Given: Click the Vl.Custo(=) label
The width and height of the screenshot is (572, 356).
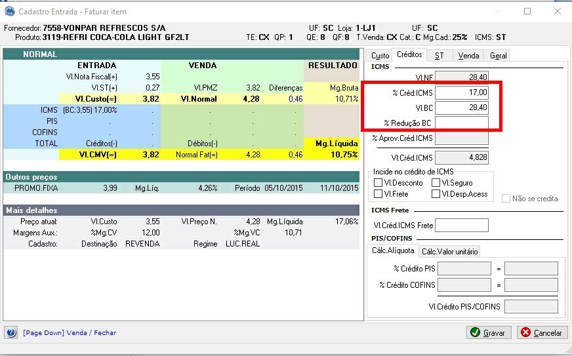Looking at the screenshot, I should [x=96, y=99].
